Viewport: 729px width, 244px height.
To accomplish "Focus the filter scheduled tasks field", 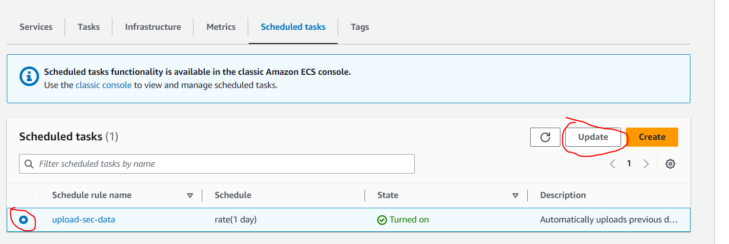I will [217, 164].
